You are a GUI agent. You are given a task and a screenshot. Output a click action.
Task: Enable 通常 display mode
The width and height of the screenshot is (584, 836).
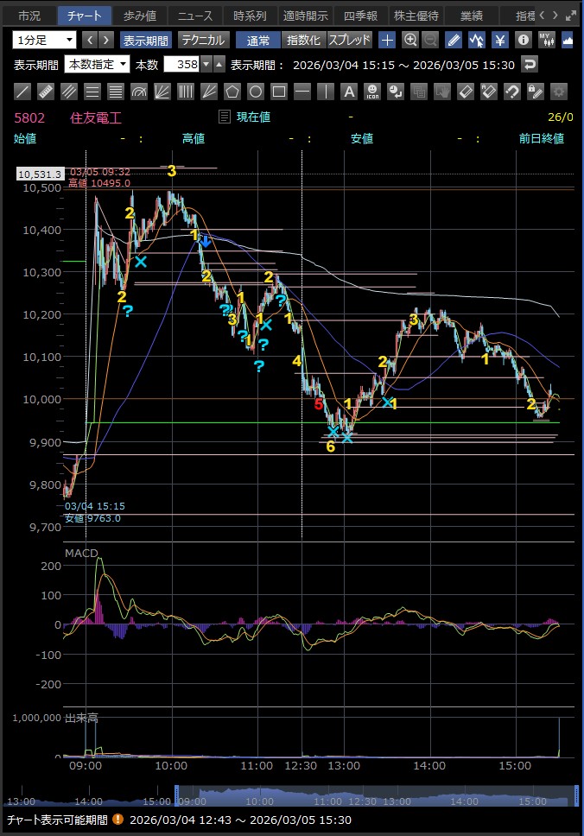[257, 40]
